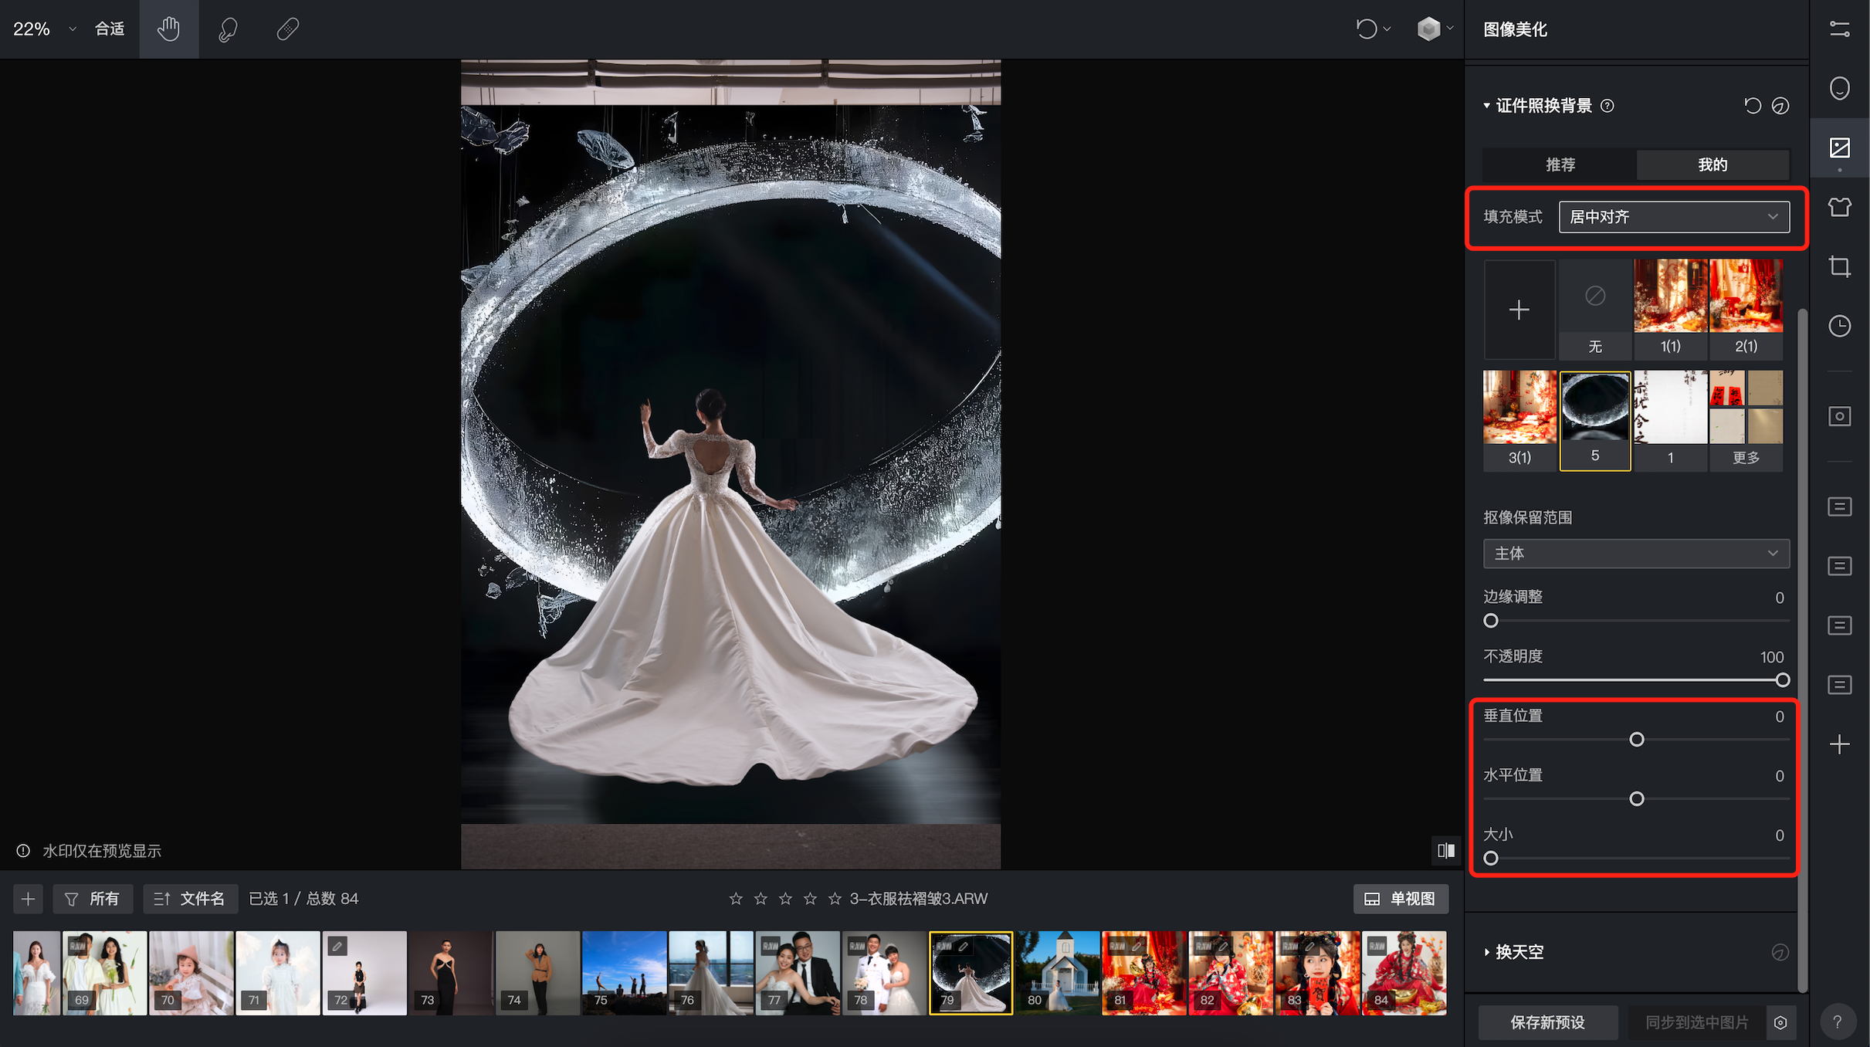Select filmstrip thumbnail number 80
The height and width of the screenshot is (1047, 1870).
[1057, 973]
